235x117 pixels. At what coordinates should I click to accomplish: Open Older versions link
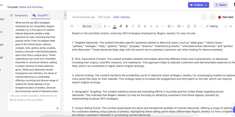click(122, 17)
